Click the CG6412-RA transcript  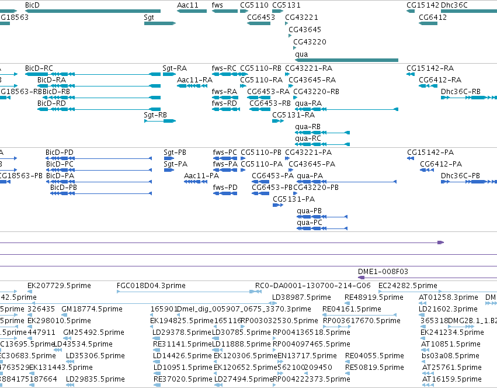click(428, 86)
